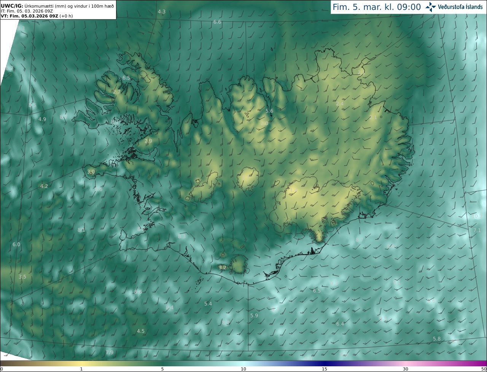Click the 5.9 value label on the map
This screenshot has width=487, height=372.
click(254, 316)
